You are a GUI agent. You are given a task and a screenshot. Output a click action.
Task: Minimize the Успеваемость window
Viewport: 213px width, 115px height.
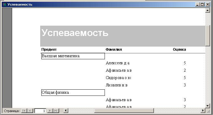[197, 4]
